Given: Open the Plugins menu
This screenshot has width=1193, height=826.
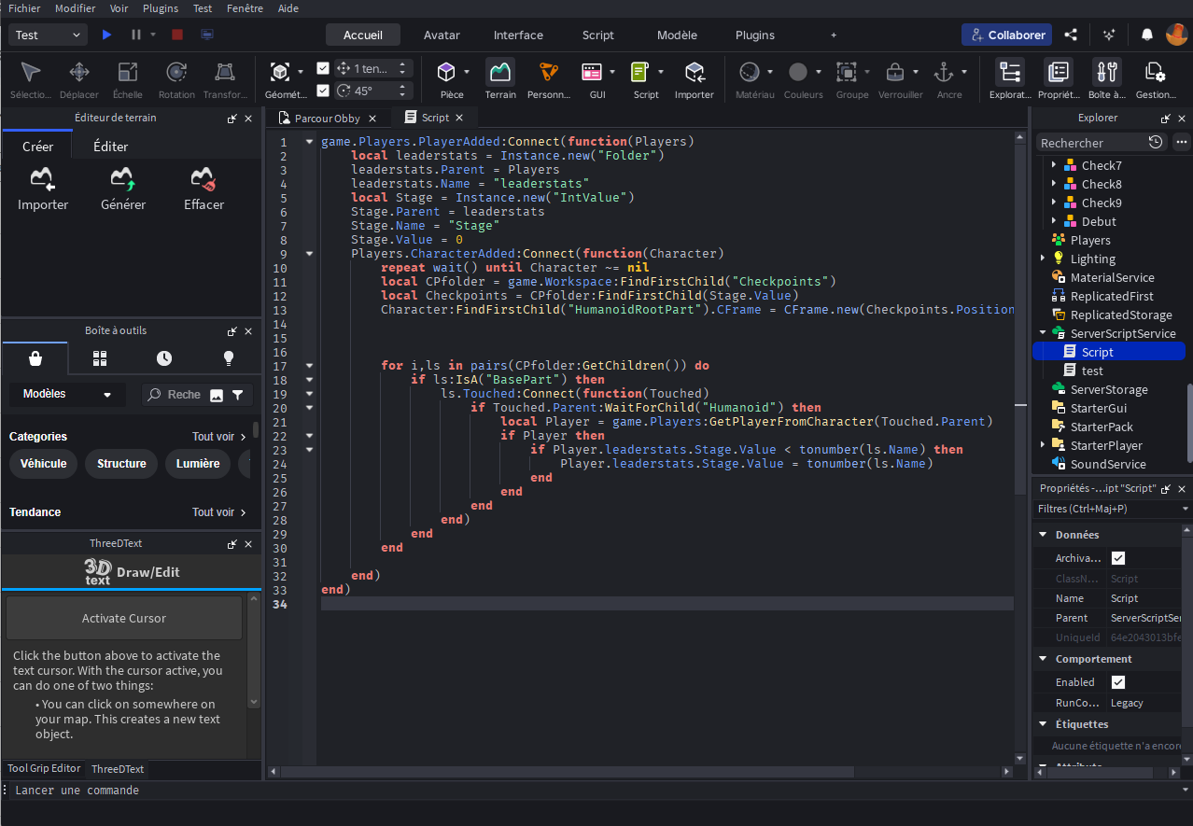Looking at the screenshot, I should (161, 7).
